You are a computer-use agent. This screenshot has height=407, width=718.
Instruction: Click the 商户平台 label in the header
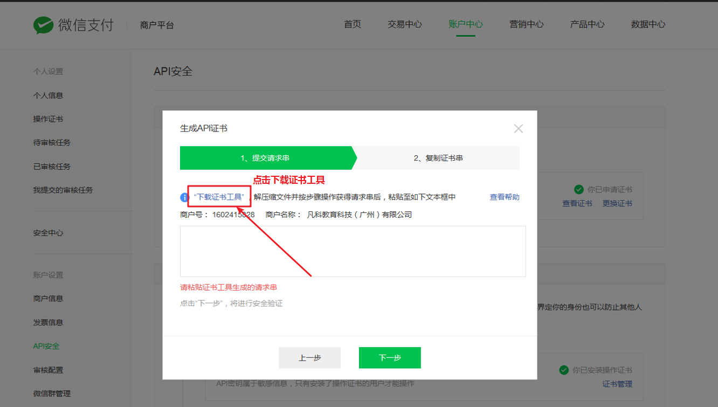click(x=157, y=25)
